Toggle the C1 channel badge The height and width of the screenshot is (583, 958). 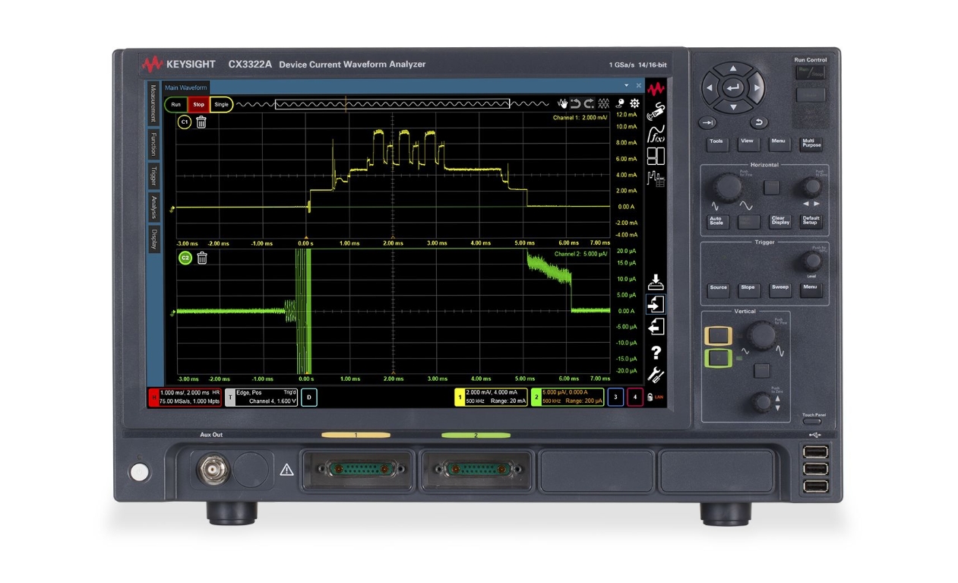click(184, 122)
